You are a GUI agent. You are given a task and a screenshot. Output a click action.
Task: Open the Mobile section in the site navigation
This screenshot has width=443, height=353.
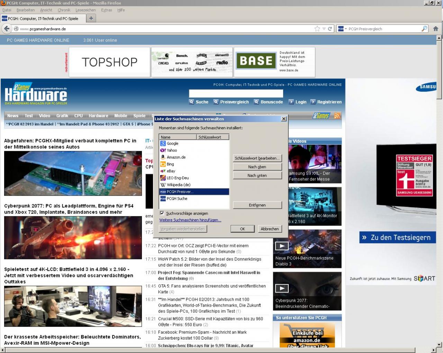pos(121,116)
